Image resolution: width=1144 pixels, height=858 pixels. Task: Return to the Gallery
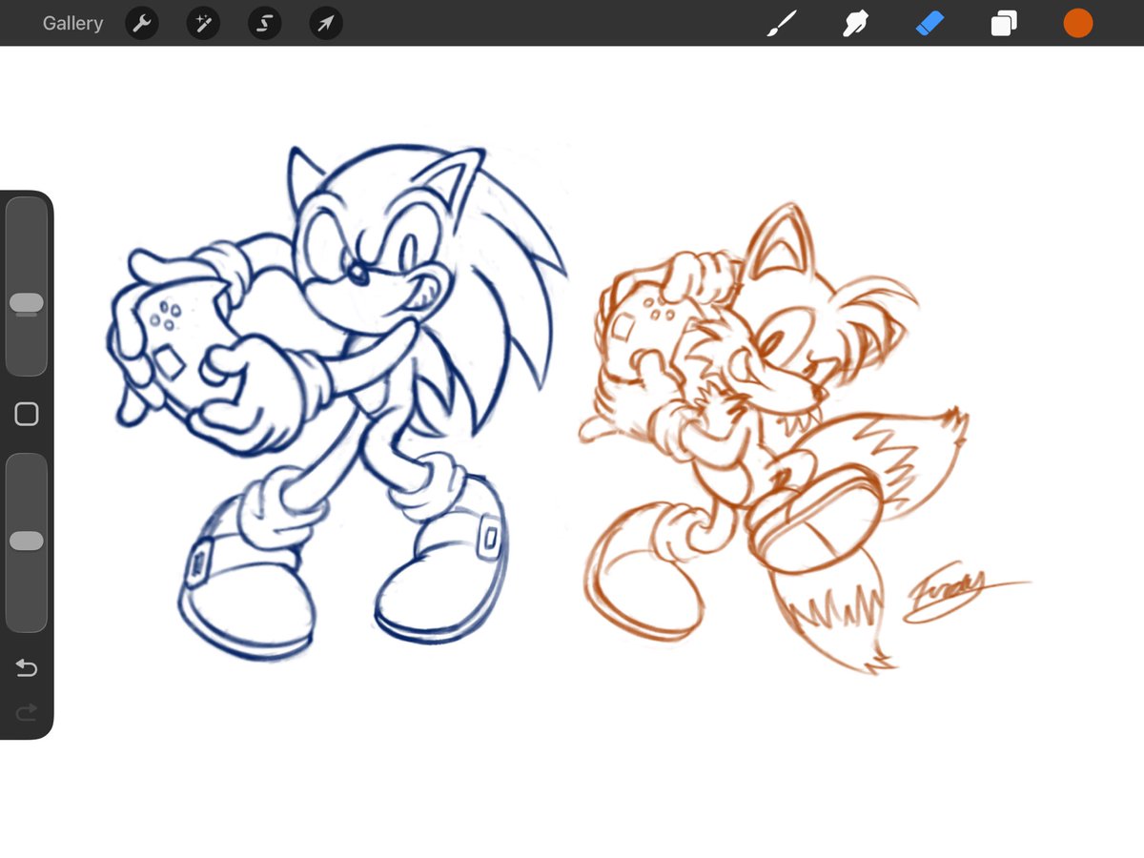(x=72, y=24)
